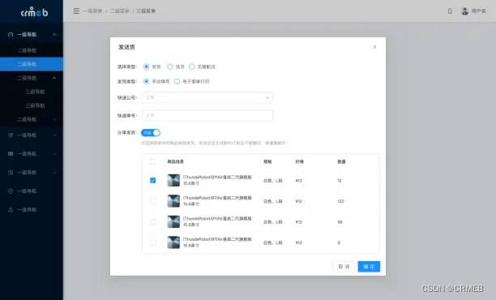Click the 确定 button

tap(369, 267)
